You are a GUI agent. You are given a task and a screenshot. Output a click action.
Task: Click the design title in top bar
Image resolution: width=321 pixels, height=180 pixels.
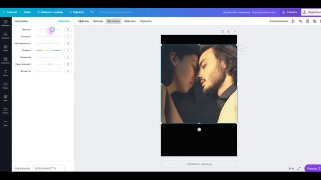[x=249, y=12]
